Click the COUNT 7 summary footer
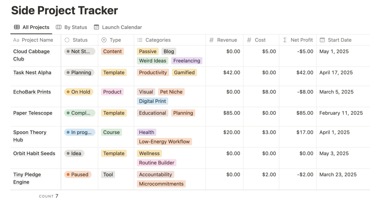 [x=49, y=196]
